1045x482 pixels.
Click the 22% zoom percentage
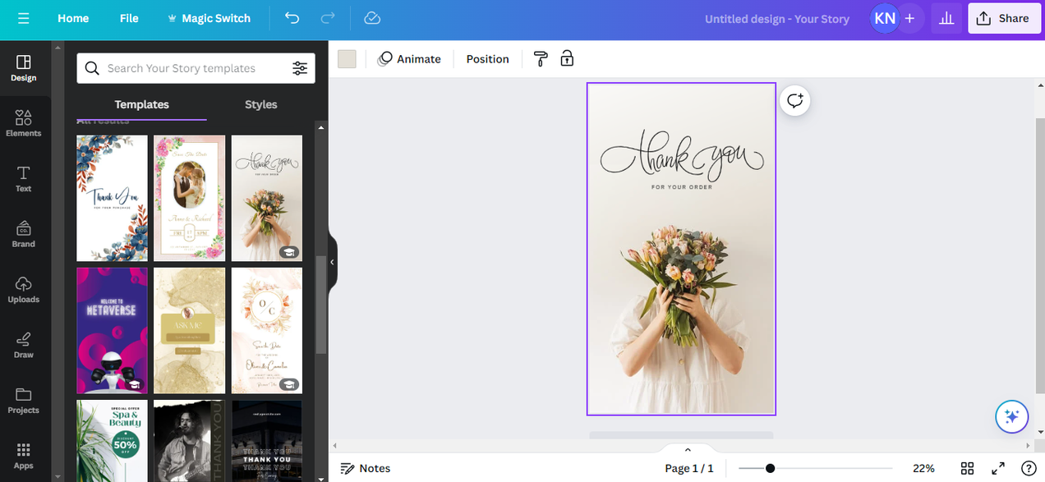point(923,468)
